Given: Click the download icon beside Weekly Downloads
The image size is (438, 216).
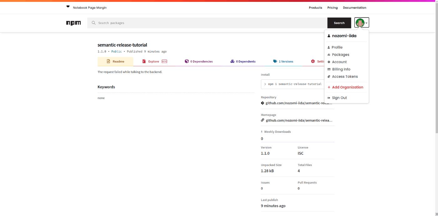Looking at the screenshot, I should (262, 132).
